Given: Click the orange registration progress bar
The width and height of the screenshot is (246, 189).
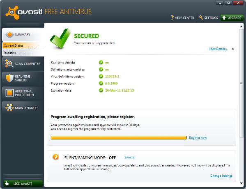Looking at the screenshot, I should point(119,137).
